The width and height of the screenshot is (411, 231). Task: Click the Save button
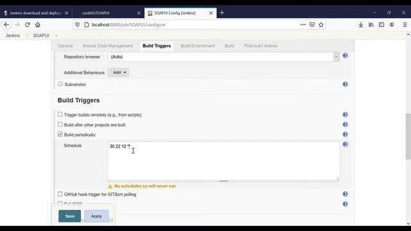click(70, 216)
